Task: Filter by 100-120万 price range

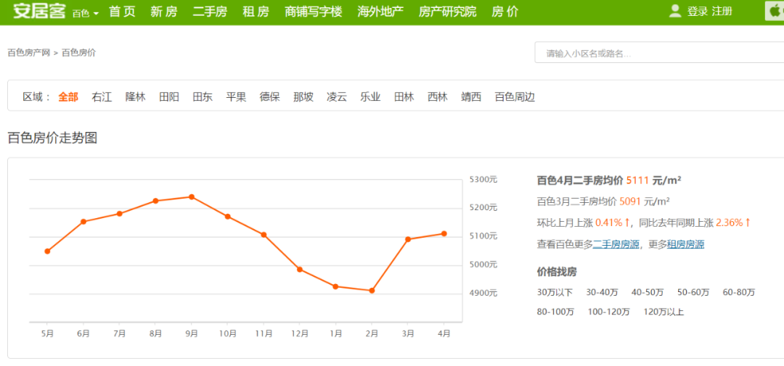Action: [608, 312]
